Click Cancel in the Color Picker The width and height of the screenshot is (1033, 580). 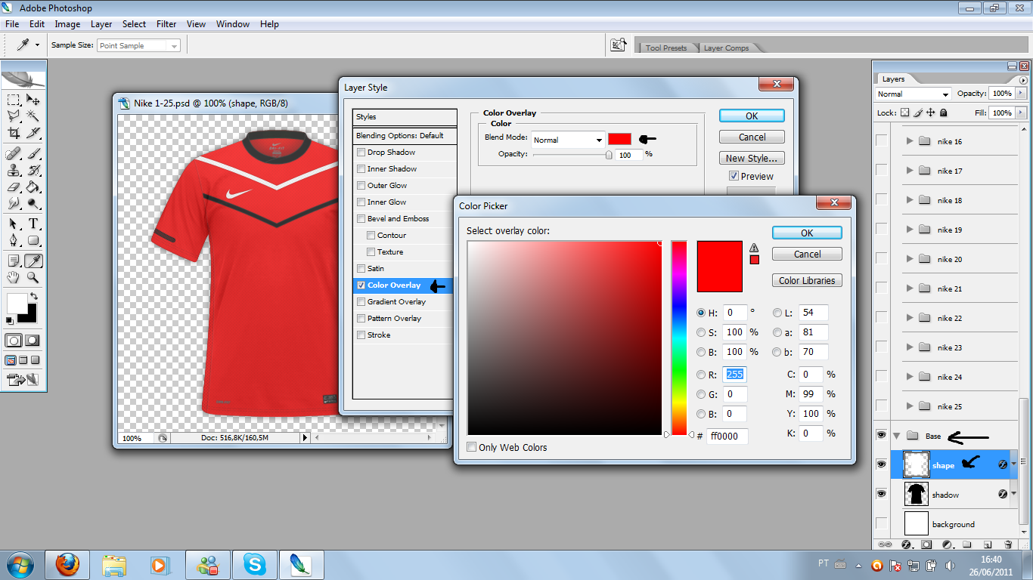coord(807,254)
